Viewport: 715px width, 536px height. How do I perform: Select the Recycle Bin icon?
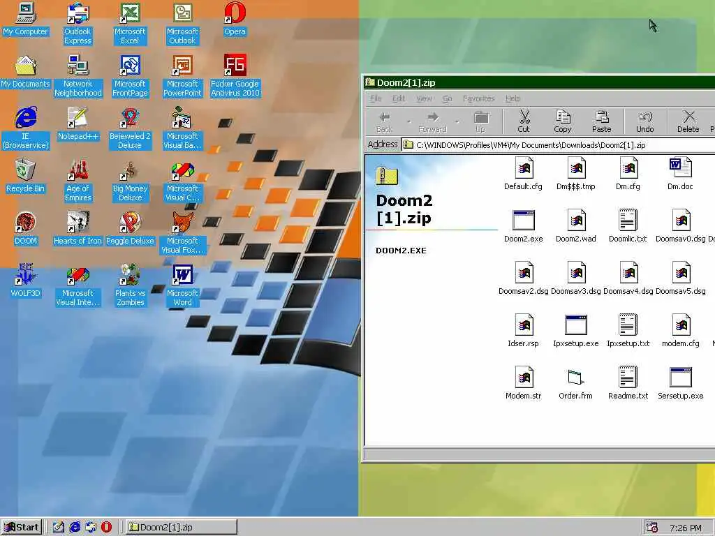coord(26,177)
